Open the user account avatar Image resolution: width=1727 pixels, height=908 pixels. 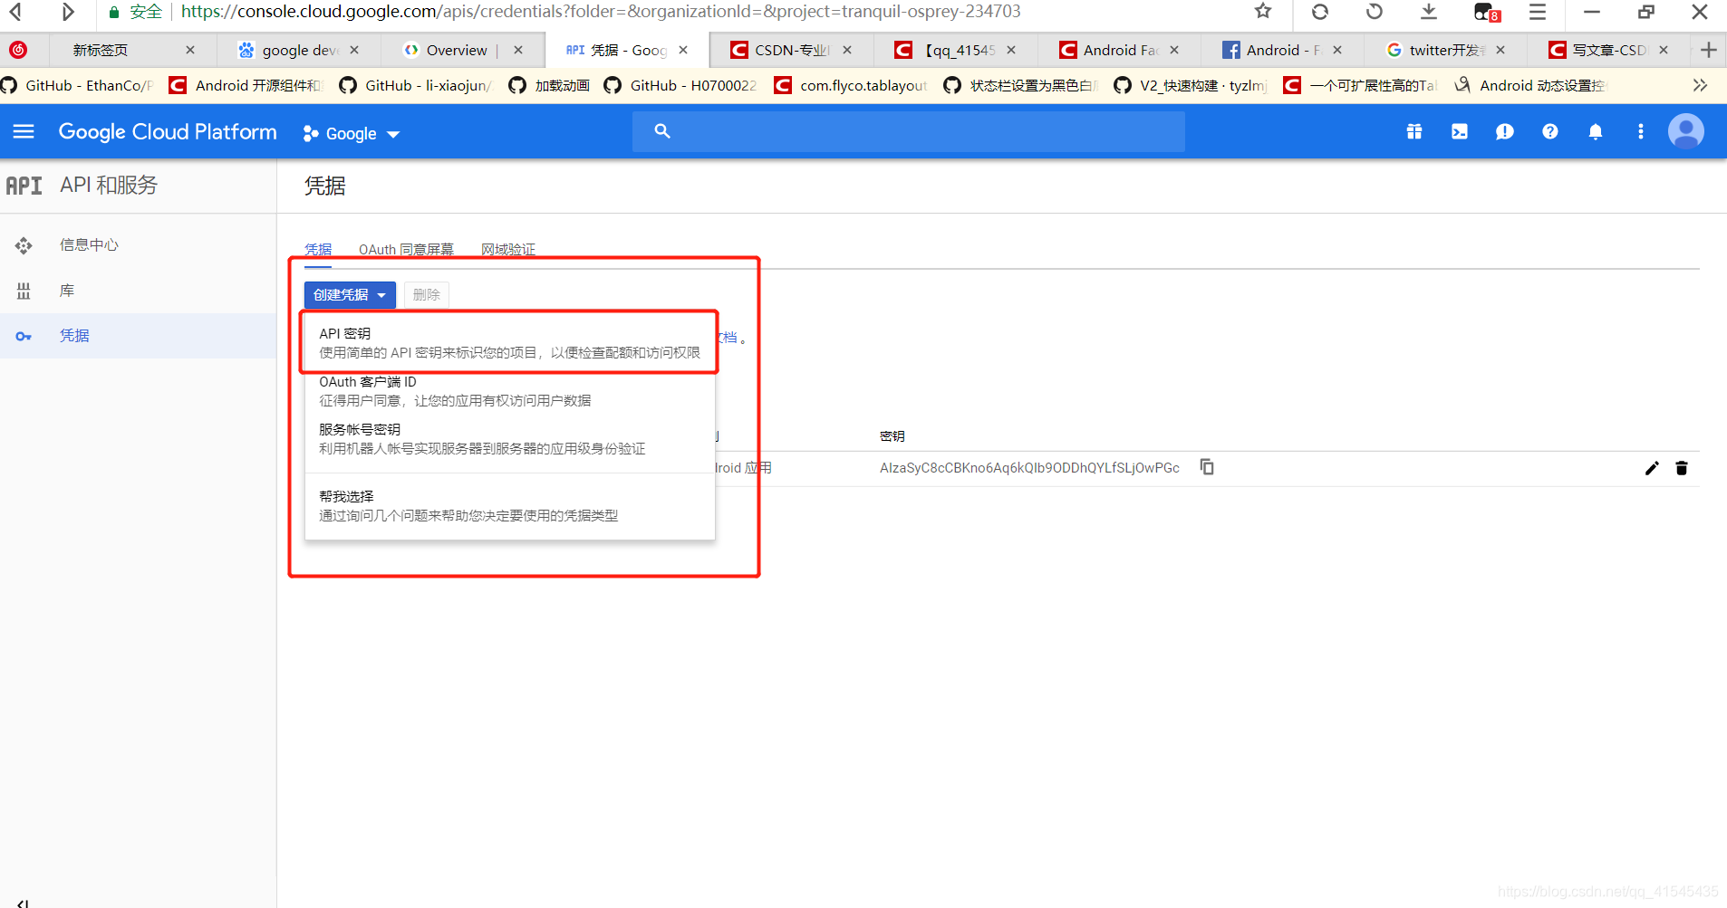(x=1685, y=132)
